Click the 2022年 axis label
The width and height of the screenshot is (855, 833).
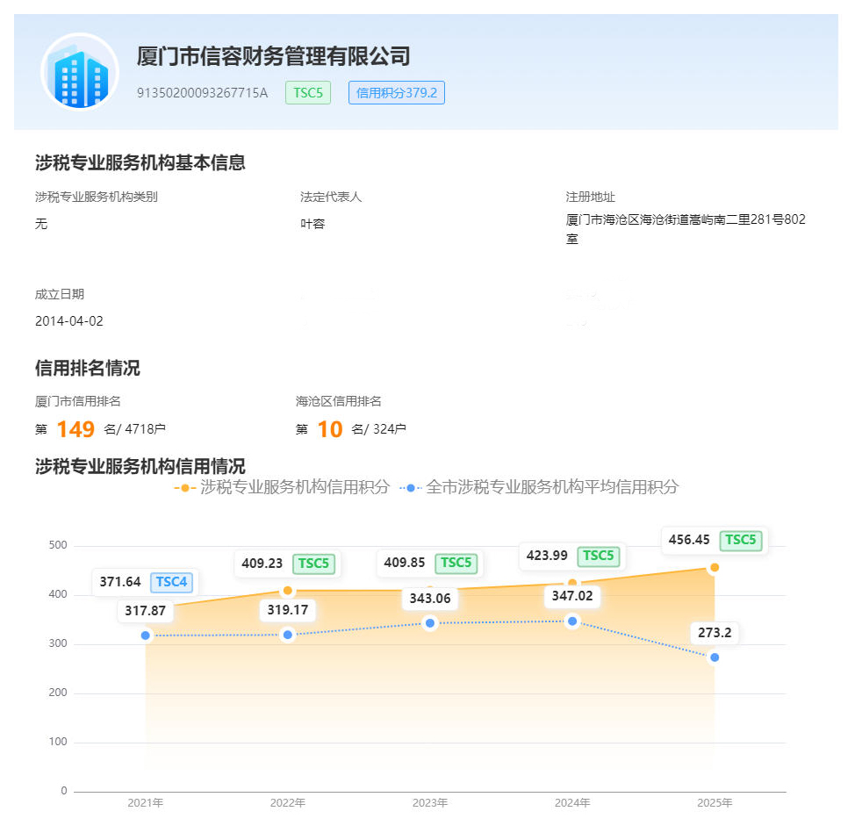288,802
